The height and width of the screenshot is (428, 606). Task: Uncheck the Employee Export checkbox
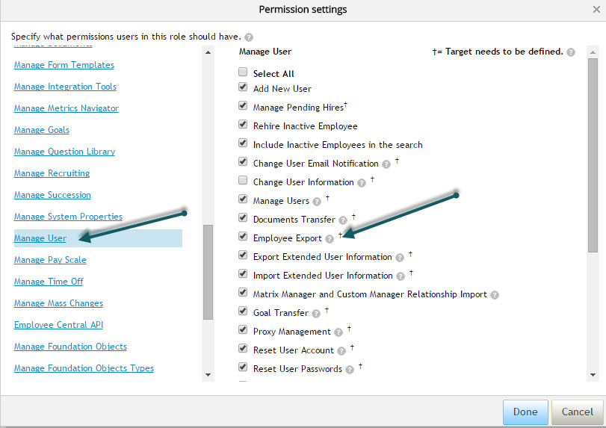click(243, 236)
